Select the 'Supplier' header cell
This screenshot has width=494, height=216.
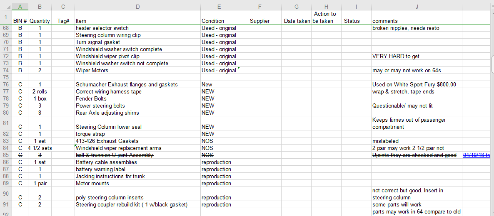point(259,21)
